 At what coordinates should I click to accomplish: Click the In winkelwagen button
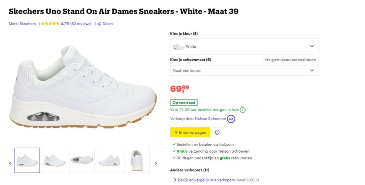pos(190,132)
